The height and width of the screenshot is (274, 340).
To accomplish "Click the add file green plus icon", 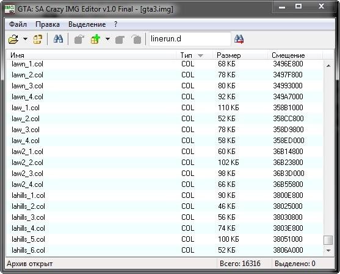I will pos(95,39).
